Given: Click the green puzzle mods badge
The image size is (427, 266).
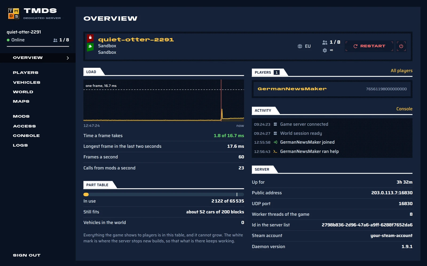Looking at the screenshot, I should pyautogui.click(x=90, y=47).
